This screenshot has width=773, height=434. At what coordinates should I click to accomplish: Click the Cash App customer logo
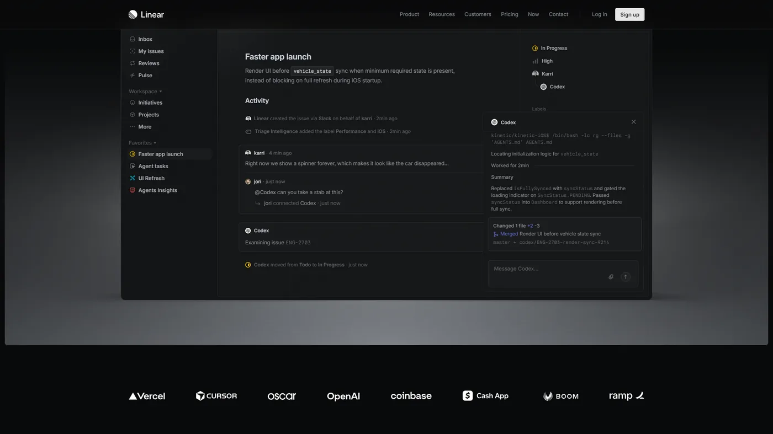[485, 396]
